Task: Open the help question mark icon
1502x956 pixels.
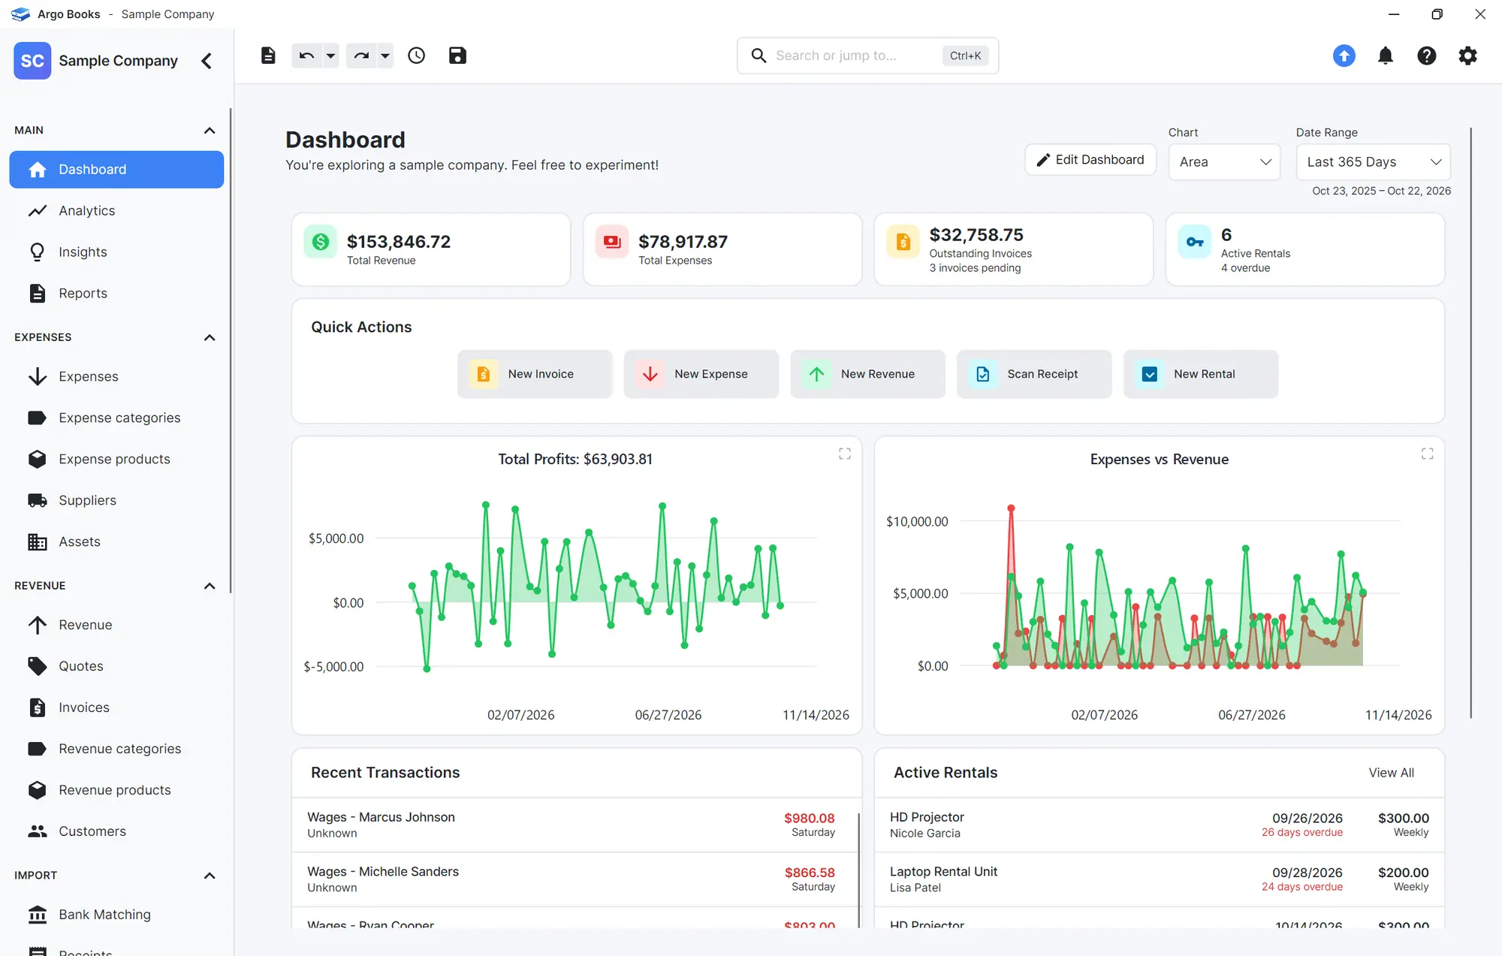Action: [x=1426, y=56]
